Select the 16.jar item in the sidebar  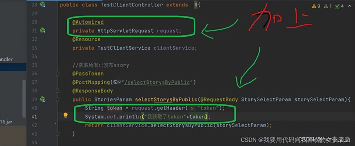(6, 122)
